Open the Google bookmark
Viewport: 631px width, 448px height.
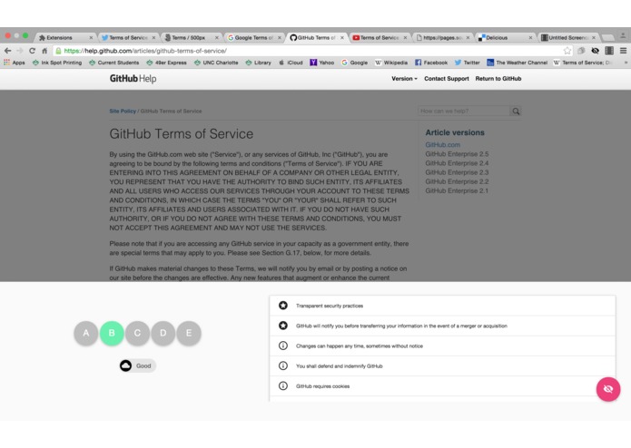click(354, 63)
